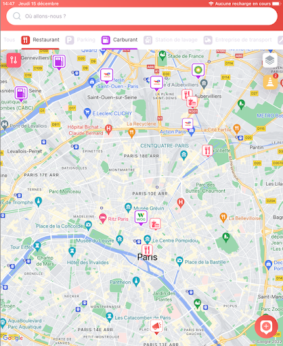Image resolution: width=283 pixels, height=346 pixels.
Task: Select the fuel pump marker near Gennevilliers
Action: pos(59,61)
